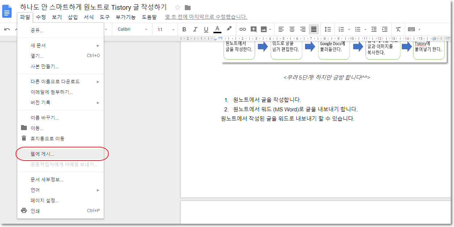Viewport: 454px width, 227px height.
Task: Expand 버전 기록 submenu
Action: pos(61,103)
